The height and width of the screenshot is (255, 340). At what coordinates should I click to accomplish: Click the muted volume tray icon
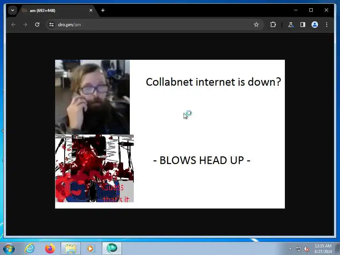pyautogui.click(x=306, y=249)
